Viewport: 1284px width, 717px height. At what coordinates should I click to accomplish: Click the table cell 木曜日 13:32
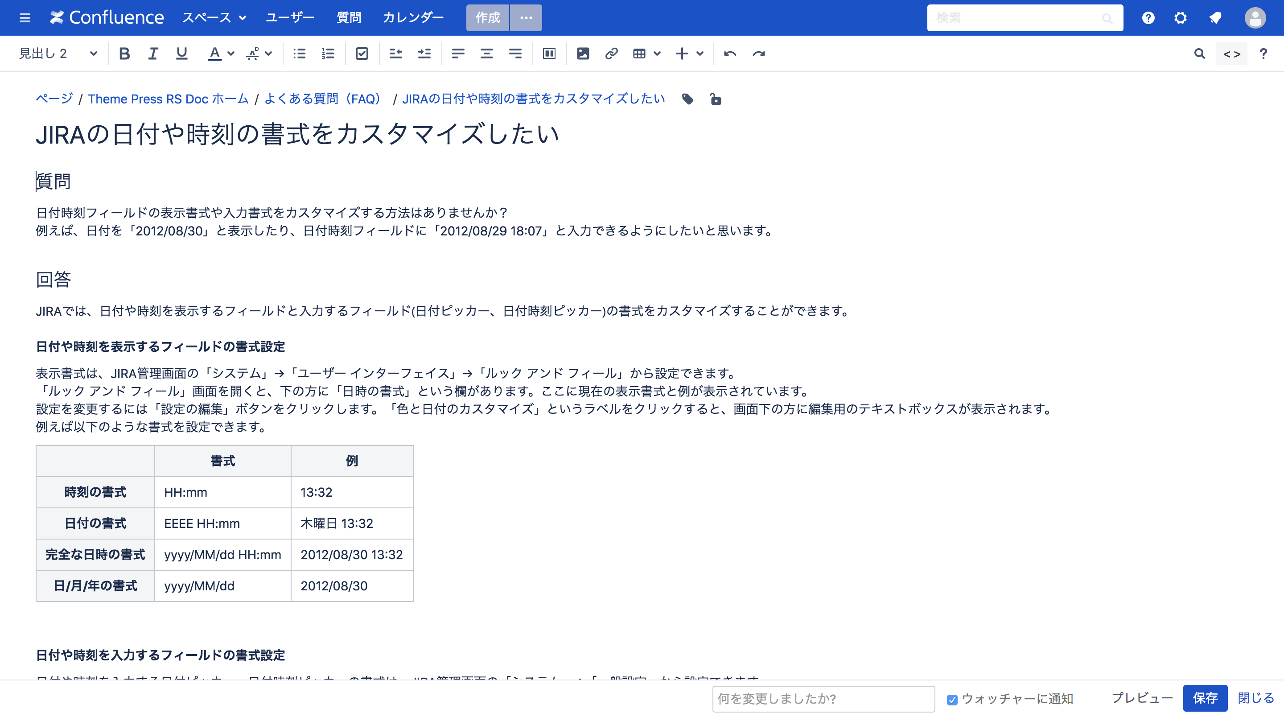[352, 523]
